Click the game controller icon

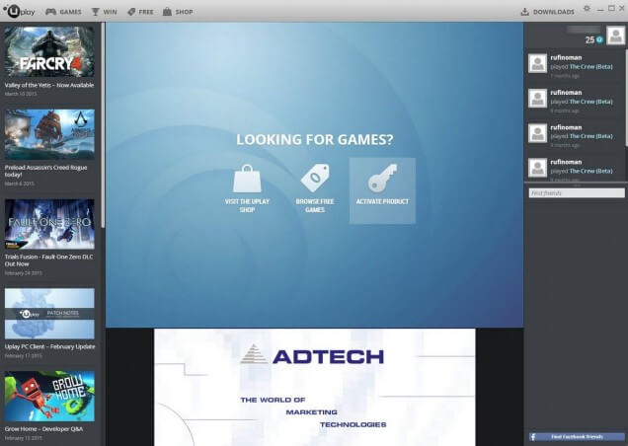click(x=51, y=12)
